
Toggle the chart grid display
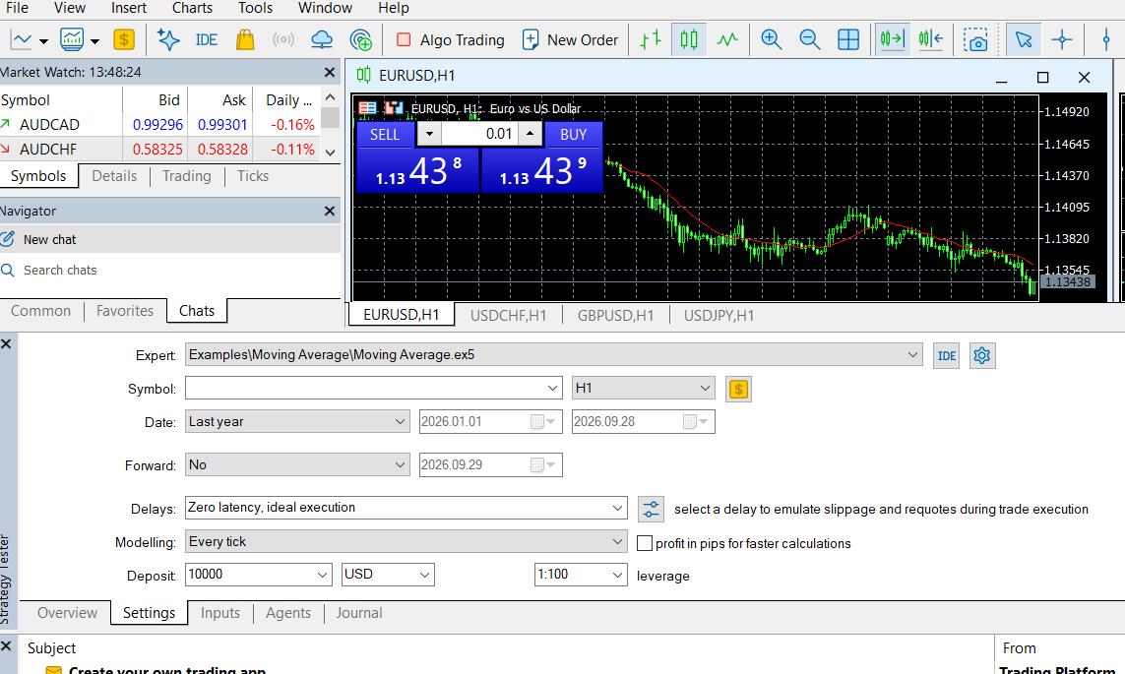click(x=848, y=39)
